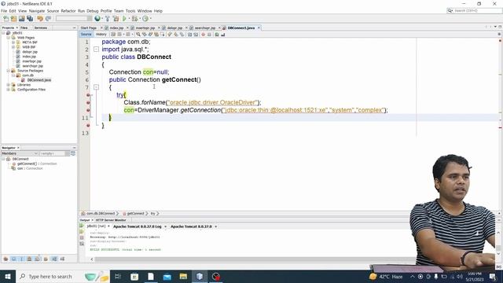Click the browser globe icon in toolbar

click(97, 19)
